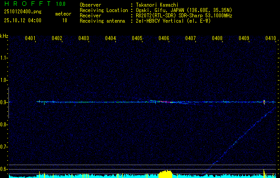The height and width of the screenshot is (178, 280).
Task: Click the 0410 time marker
Action: 270,39
